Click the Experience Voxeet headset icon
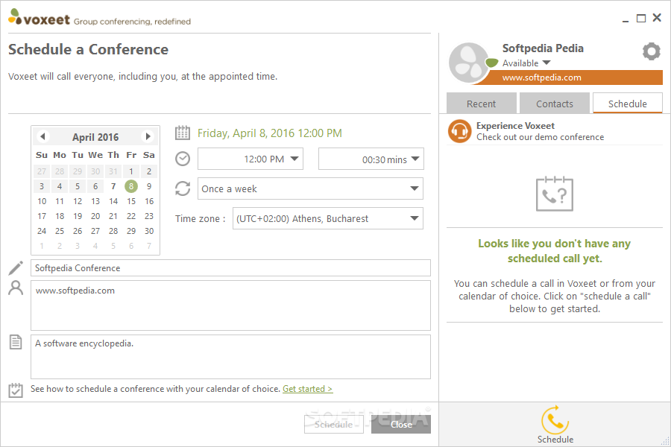Screen dimensions: 671x447 click(x=459, y=131)
